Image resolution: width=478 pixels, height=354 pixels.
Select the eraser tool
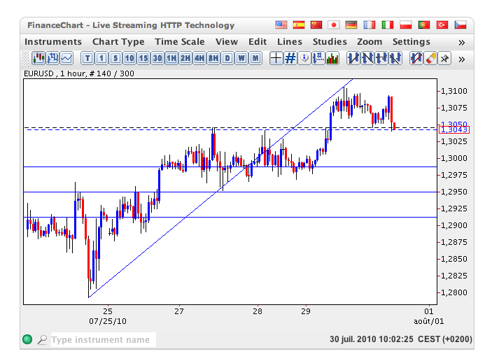click(x=430, y=58)
